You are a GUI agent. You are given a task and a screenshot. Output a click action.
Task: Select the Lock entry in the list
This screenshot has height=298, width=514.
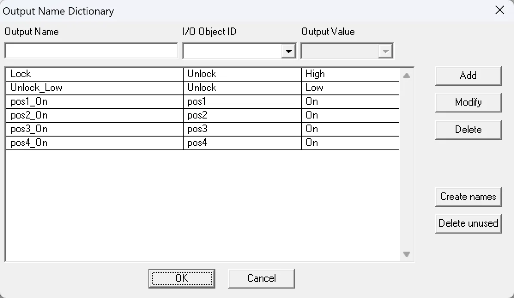pos(86,73)
